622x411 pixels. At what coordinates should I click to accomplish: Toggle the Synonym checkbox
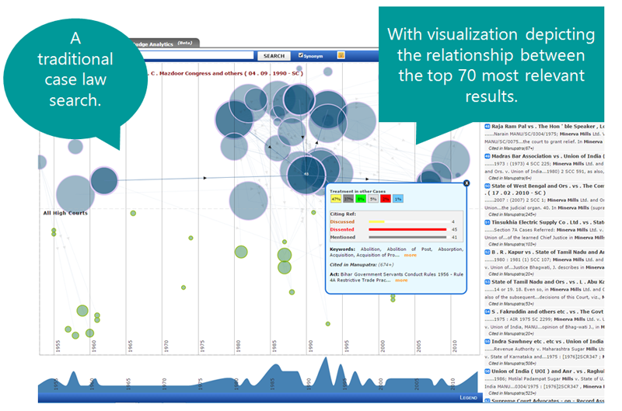point(301,55)
